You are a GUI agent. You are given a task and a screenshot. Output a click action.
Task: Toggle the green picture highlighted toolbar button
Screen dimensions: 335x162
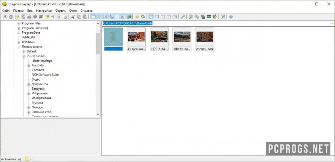(x=129, y=17)
